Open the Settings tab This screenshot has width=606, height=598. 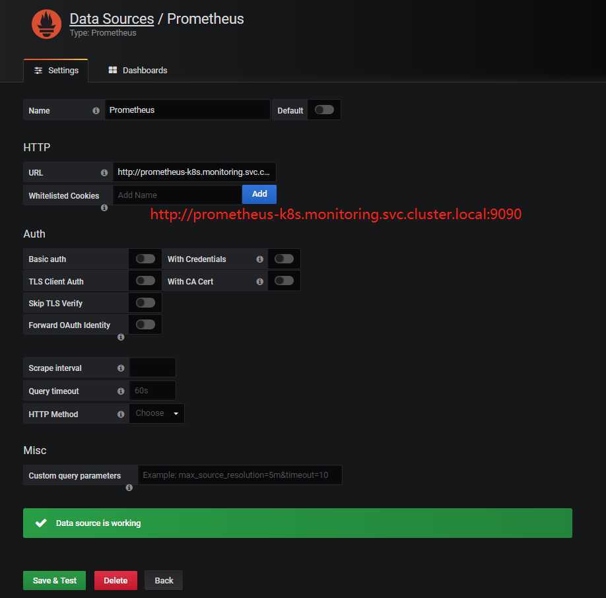(x=56, y=71)
